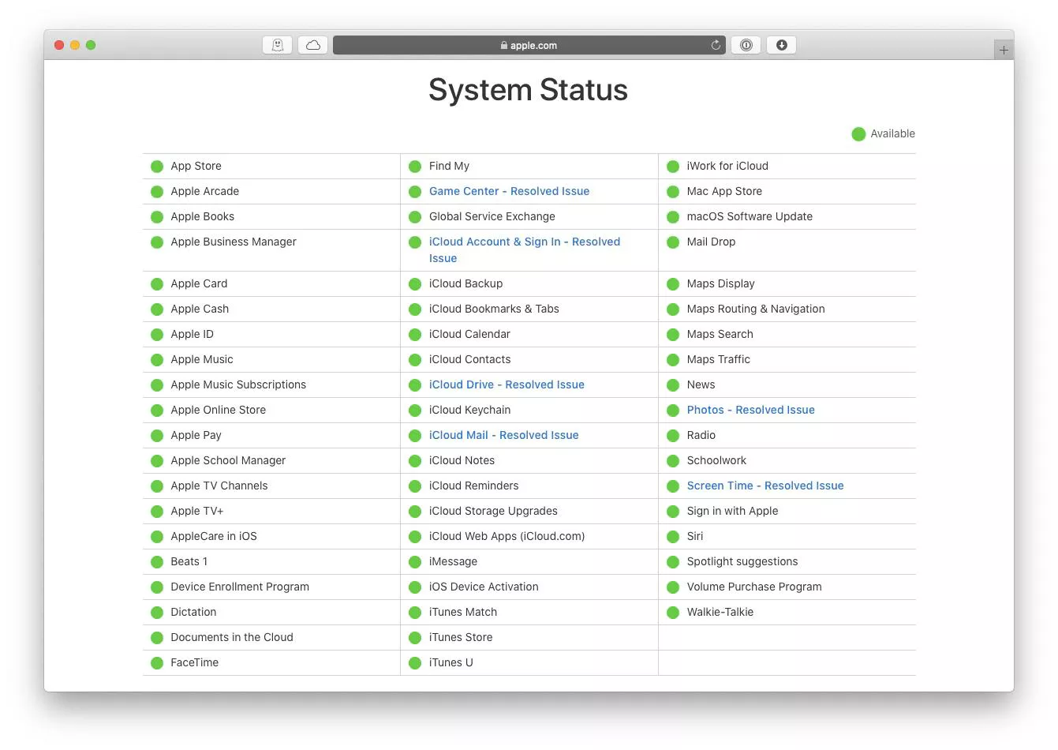The height and width of the screenshot is (750, 1058).
Task: Click the green dot next to Apple Pay
Action: pyautogui.click(x=157, y=436)
